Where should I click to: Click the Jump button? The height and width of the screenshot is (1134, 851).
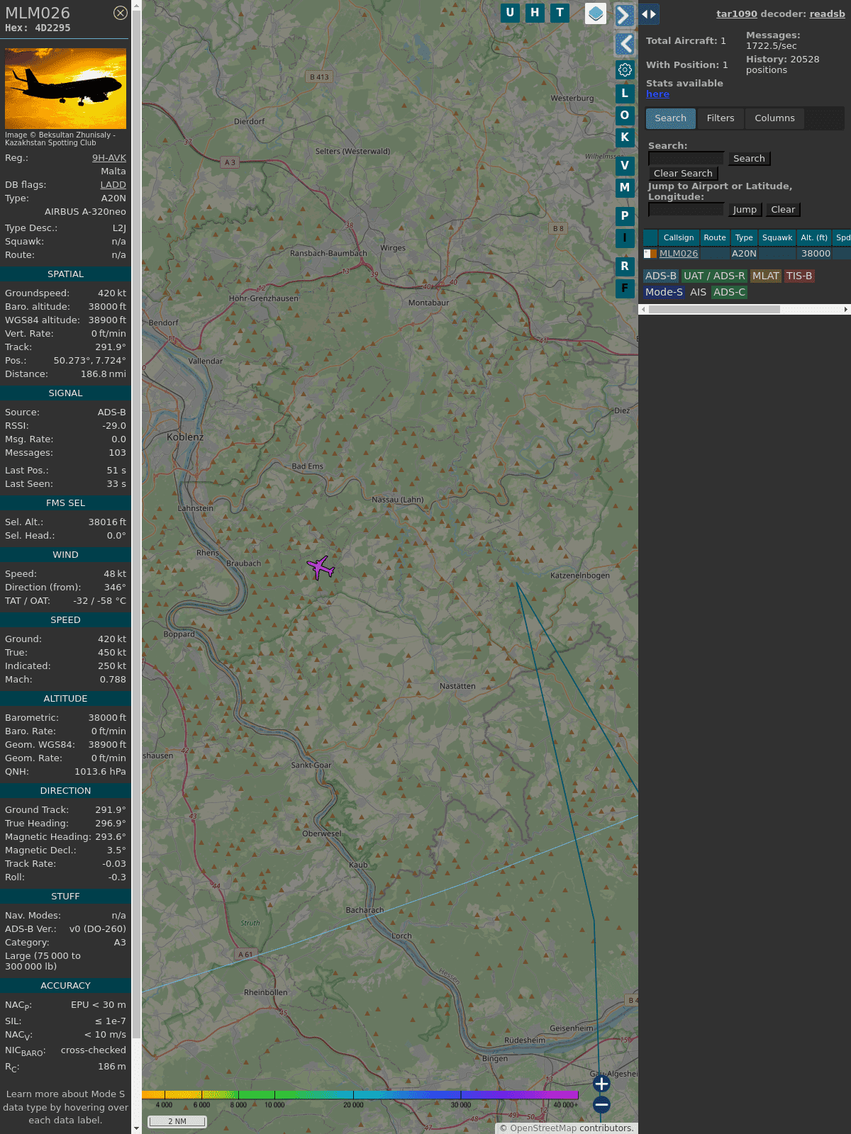click(x=745, y=210)
